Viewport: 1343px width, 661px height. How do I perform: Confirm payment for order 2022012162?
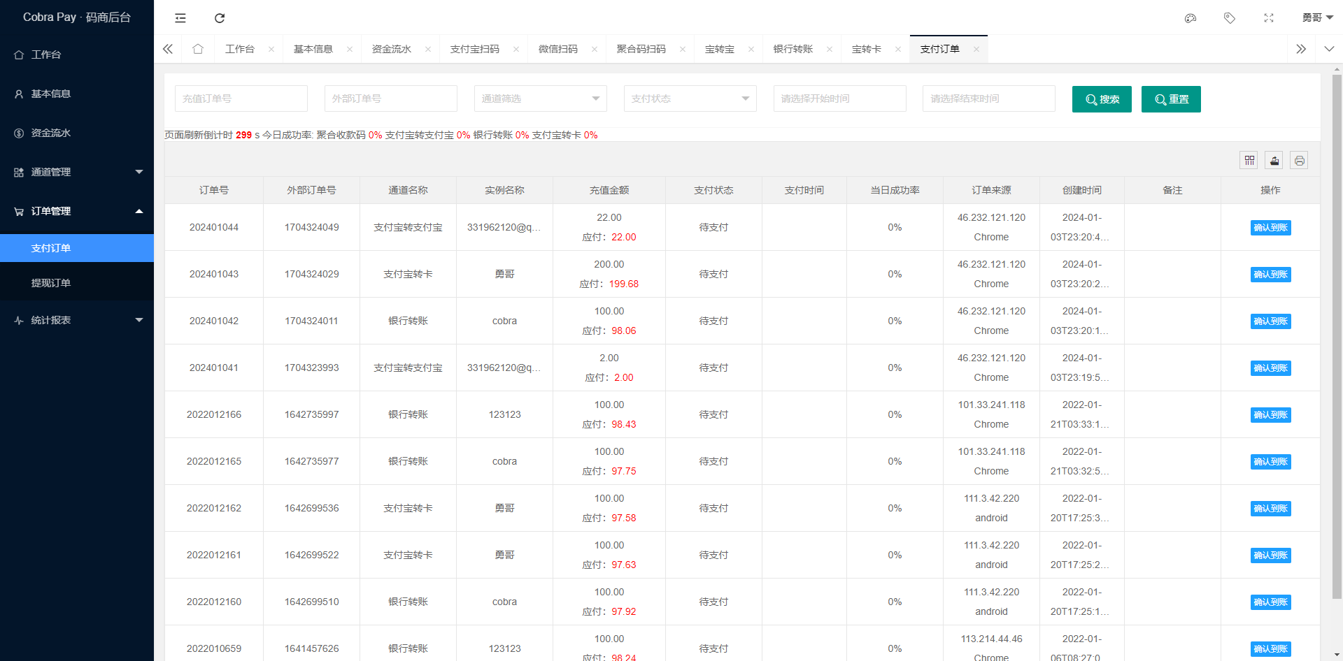pos(1270,509)
